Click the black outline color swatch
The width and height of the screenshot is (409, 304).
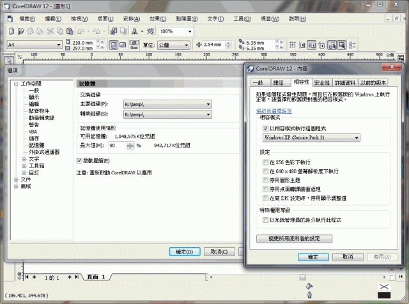384,295
